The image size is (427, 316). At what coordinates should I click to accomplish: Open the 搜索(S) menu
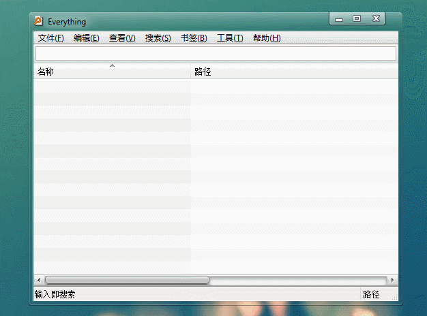click(x=158, y=38)
